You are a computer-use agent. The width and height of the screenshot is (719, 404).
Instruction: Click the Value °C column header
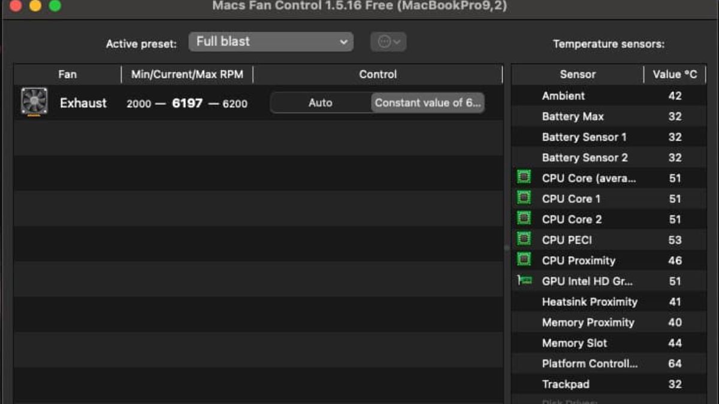tap(675, 75)
